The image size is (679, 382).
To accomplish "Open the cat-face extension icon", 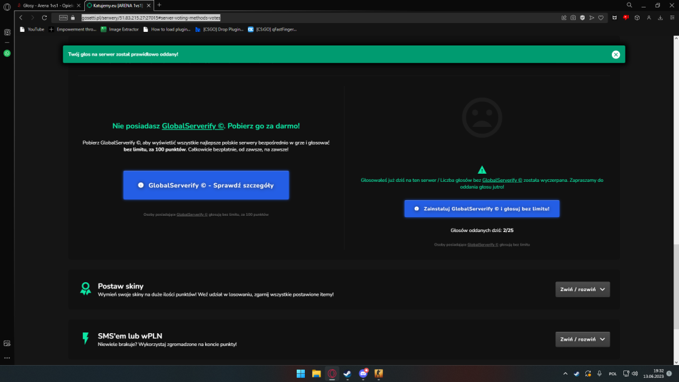I will pos(614,18).
